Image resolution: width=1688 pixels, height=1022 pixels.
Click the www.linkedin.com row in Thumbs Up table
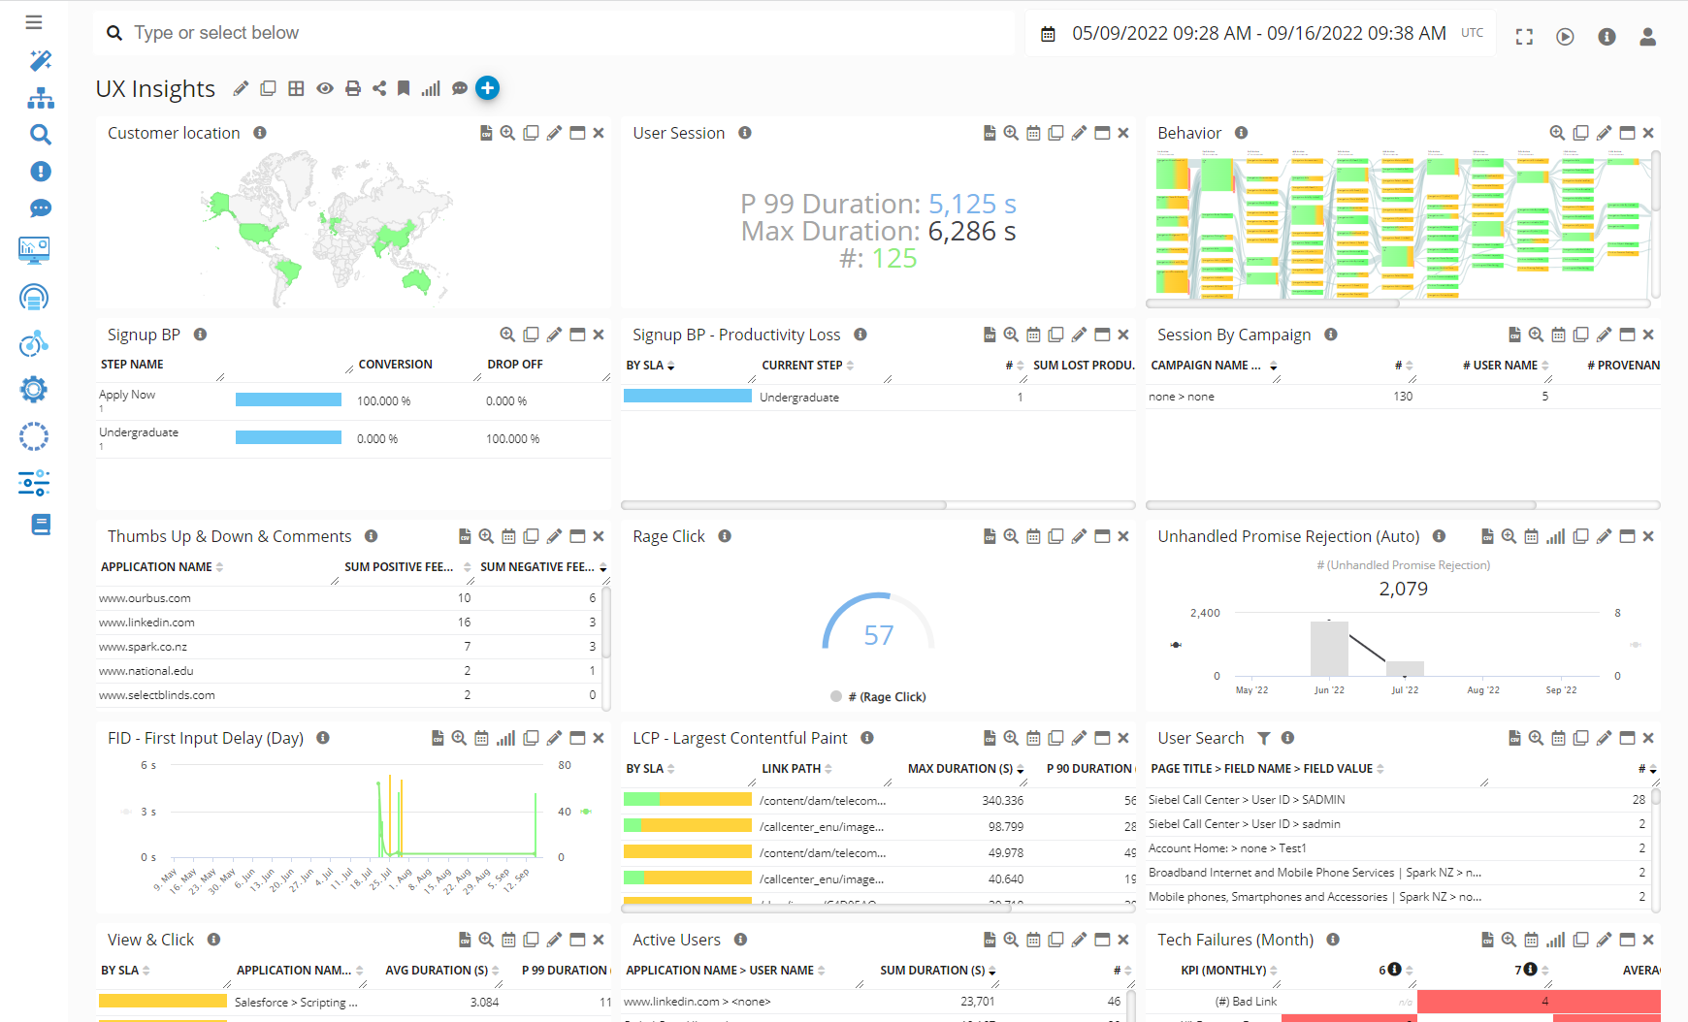pyautogui.click(x=146, y=623)
